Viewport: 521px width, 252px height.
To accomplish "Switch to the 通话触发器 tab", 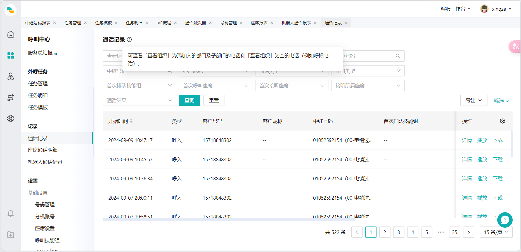I will point(195,23).
